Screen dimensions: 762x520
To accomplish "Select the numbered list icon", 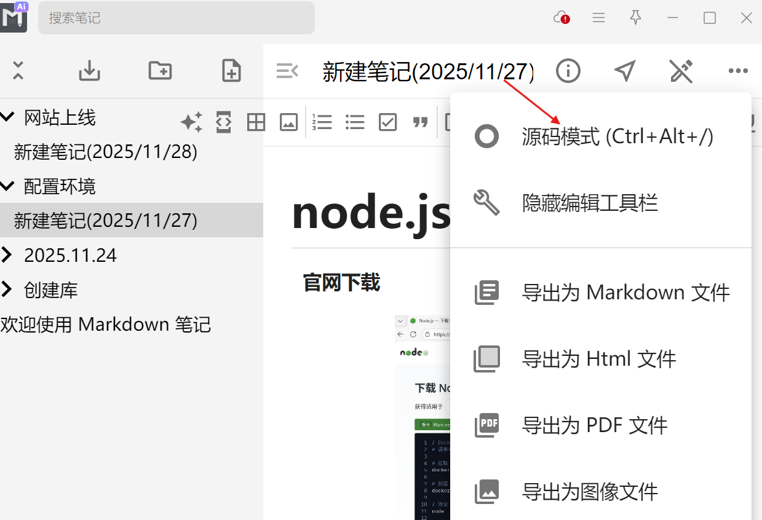I will tap(322, 122).
